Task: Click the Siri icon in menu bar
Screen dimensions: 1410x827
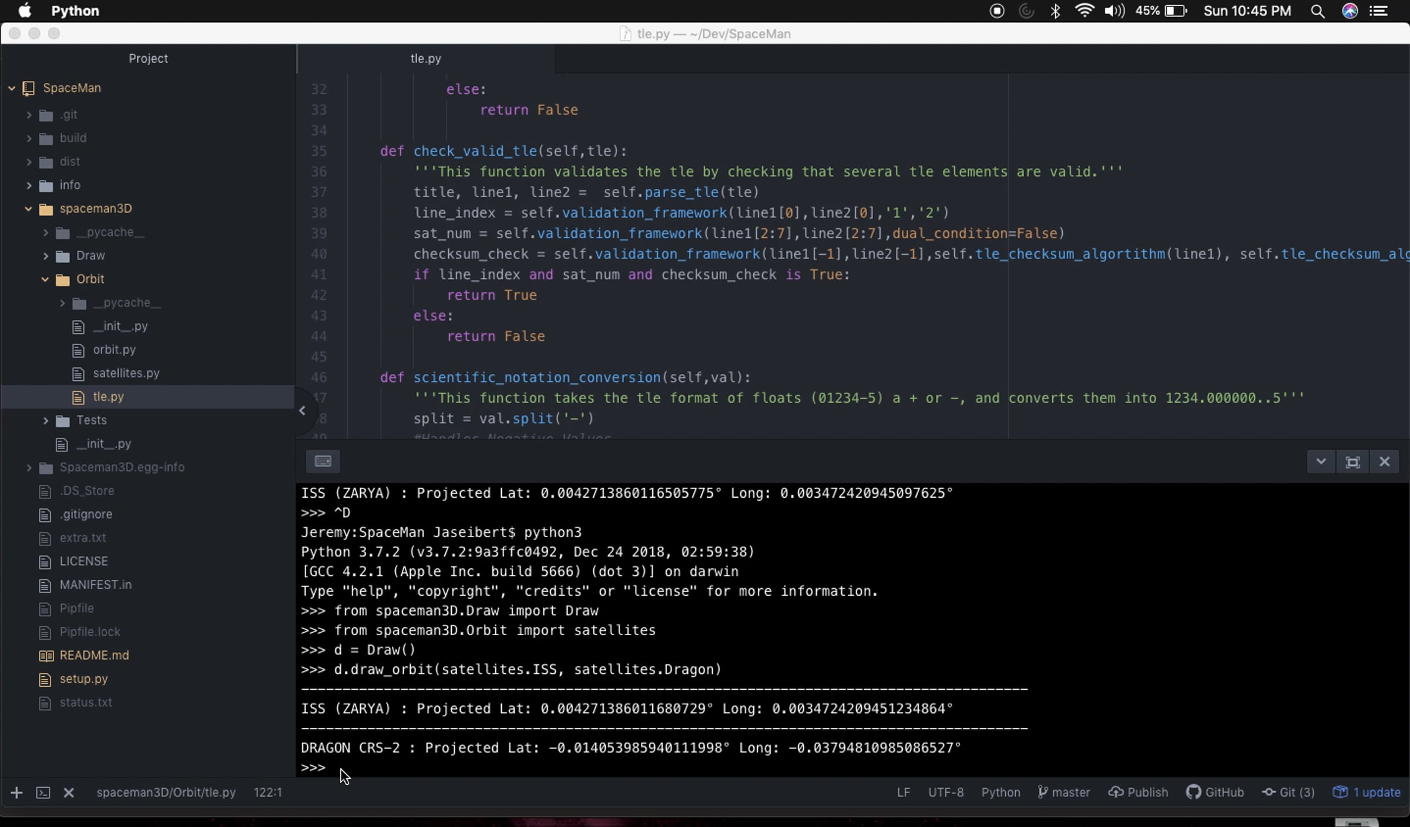Action: pyautogui.click(x=1349, y=11)
